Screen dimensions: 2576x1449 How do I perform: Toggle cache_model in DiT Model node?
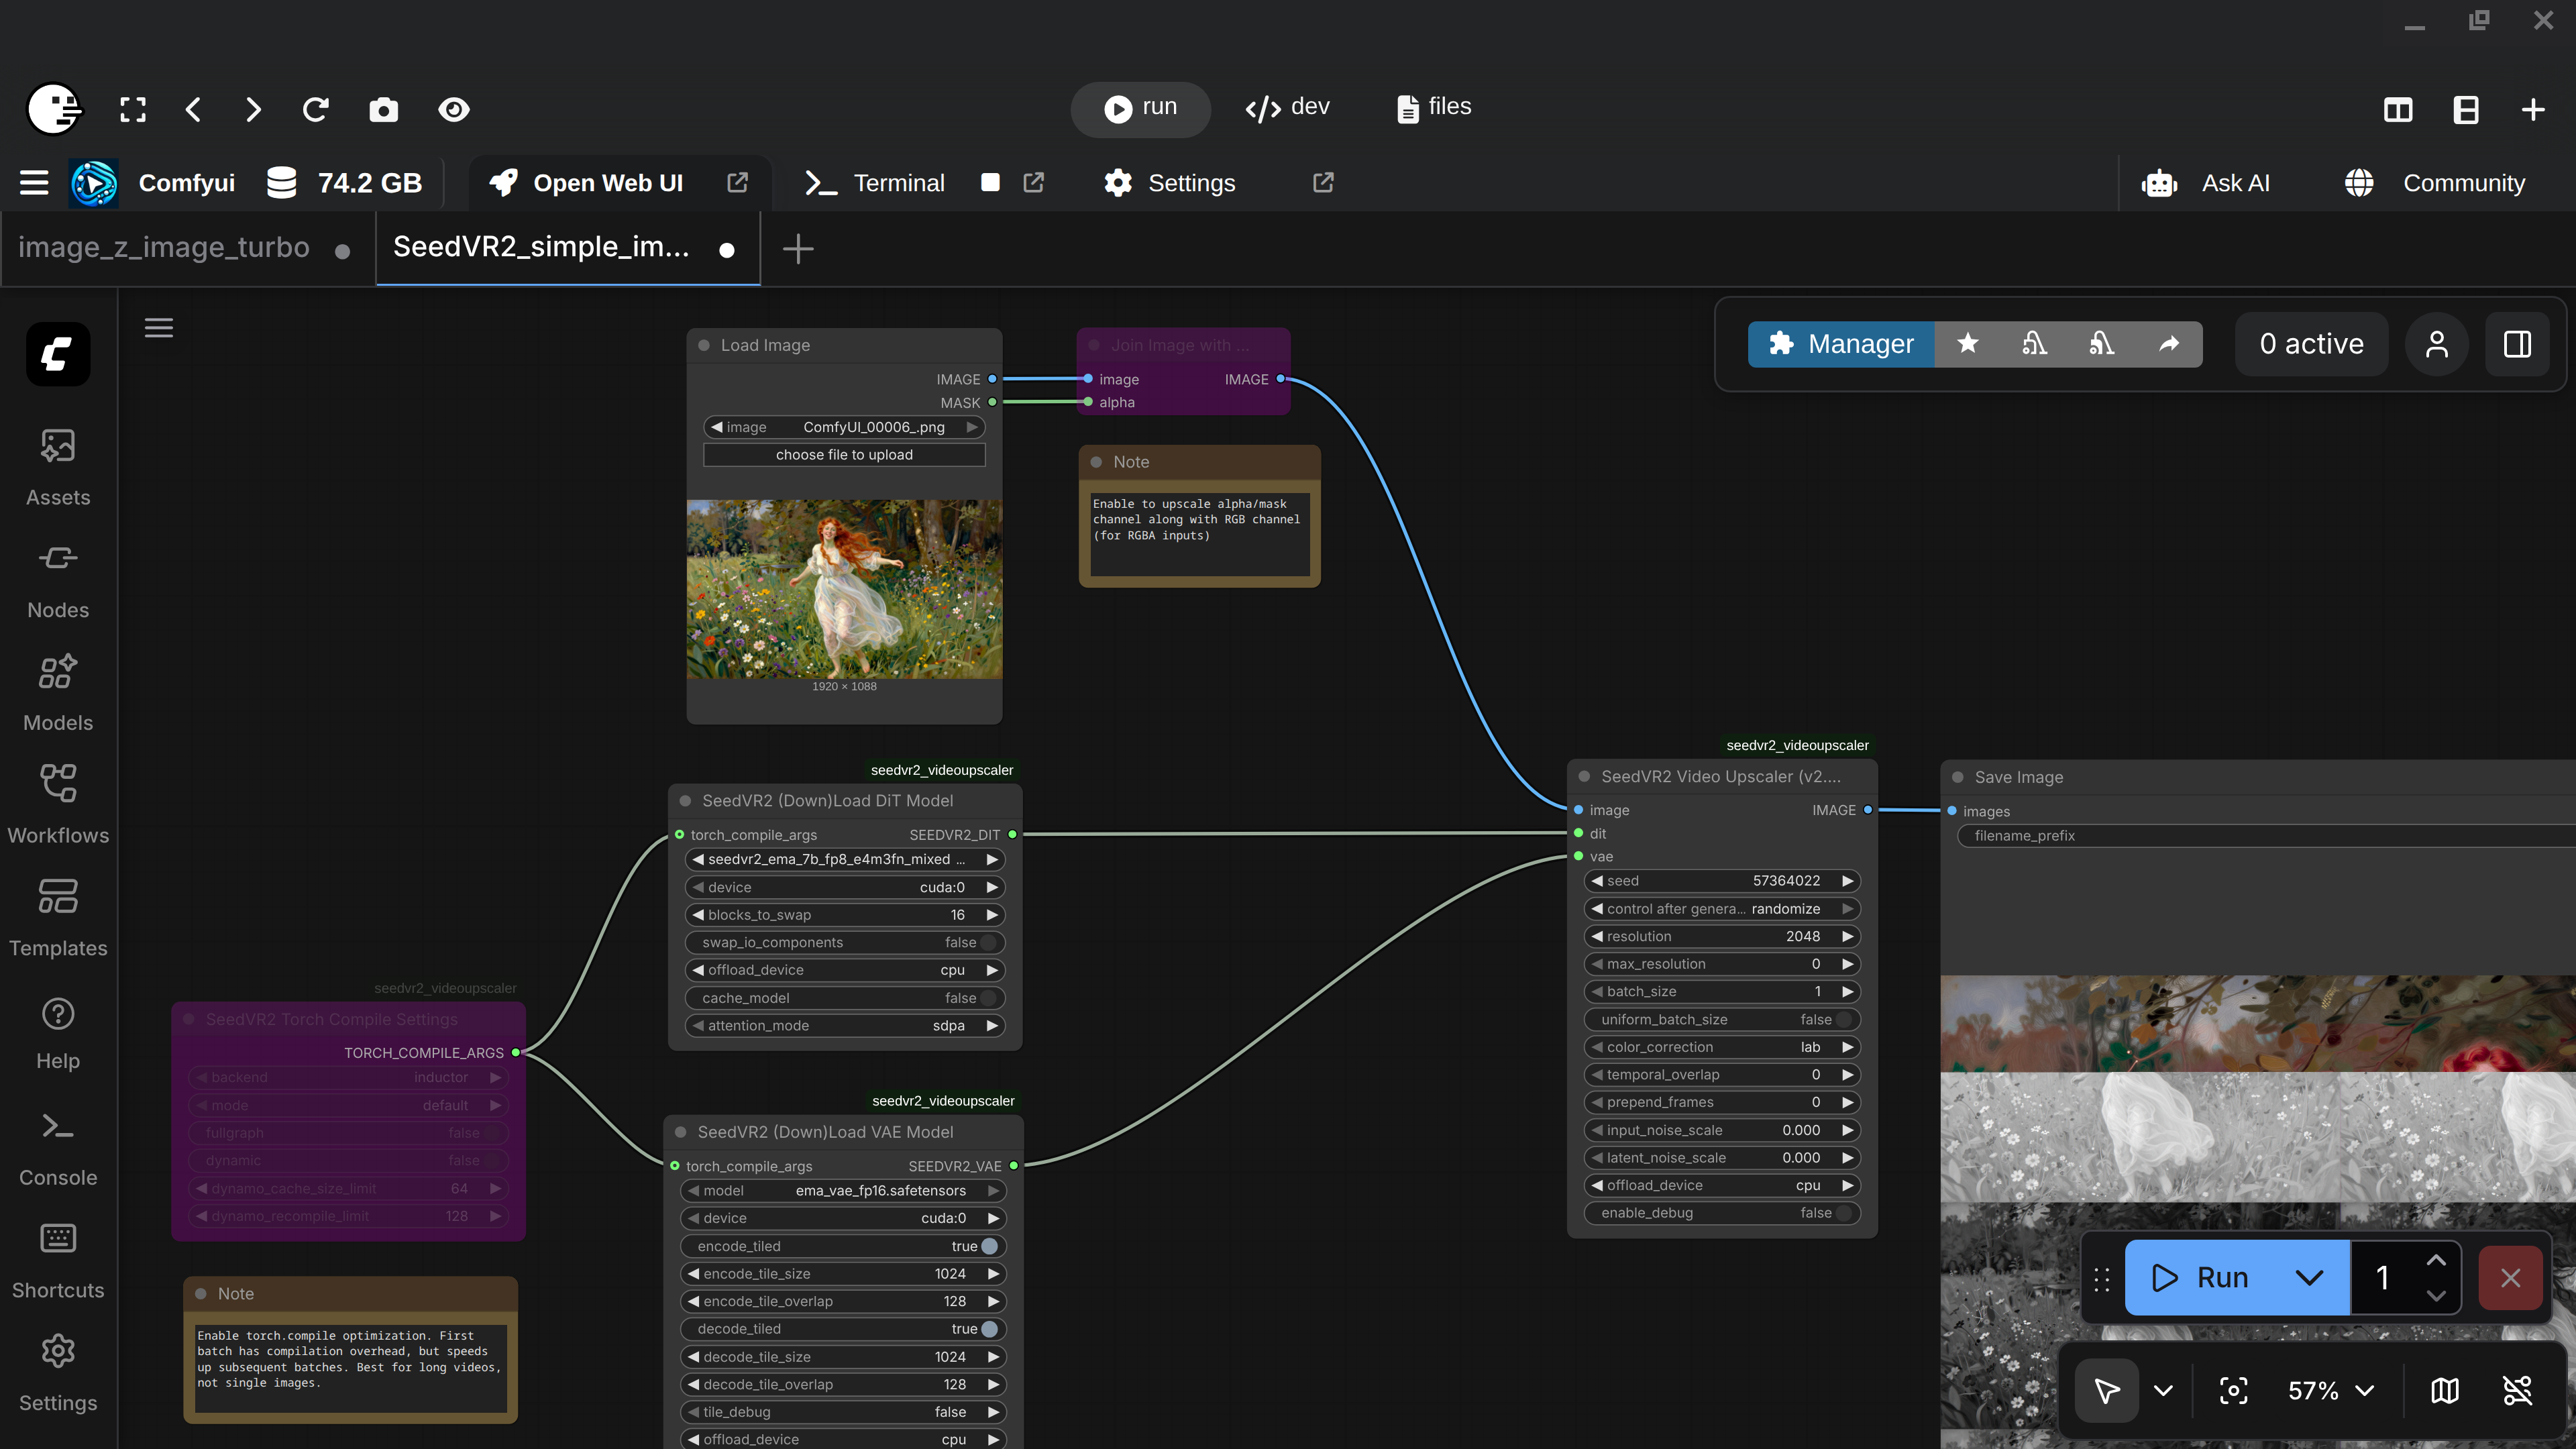988,998
